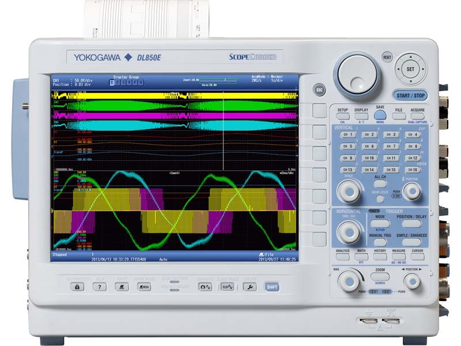Select Display Group P on screen
Screen dimensions: 461x346
click(135, 82)
